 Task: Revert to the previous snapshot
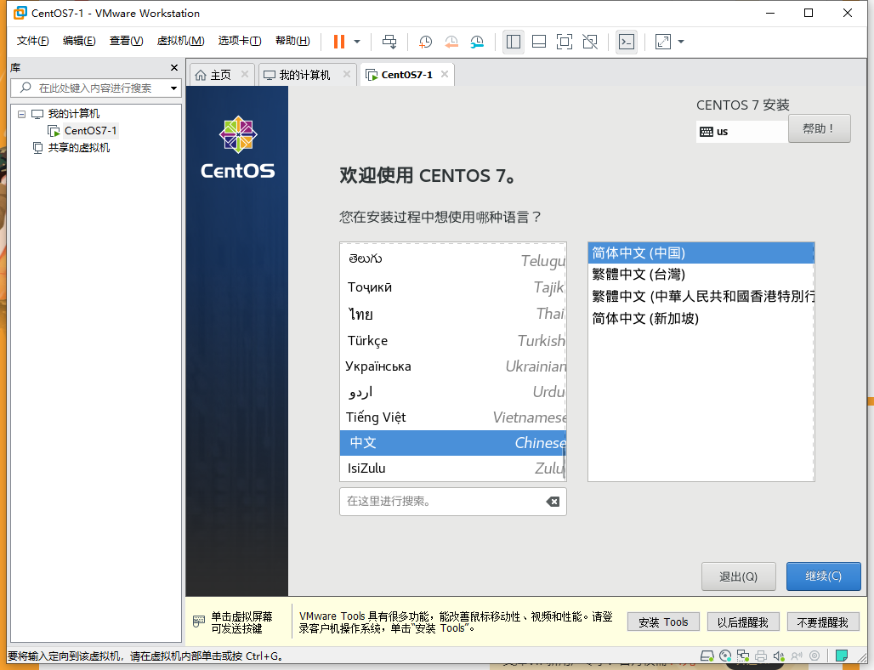(x=451, y=42)
